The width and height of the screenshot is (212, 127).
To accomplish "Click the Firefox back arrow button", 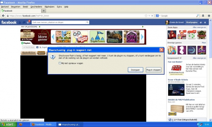I will point(3,16).
